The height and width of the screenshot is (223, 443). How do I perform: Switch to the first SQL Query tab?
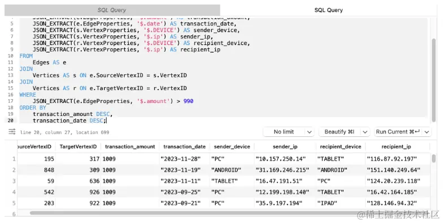112,10
